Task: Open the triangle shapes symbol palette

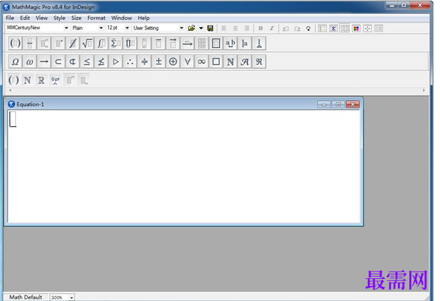Action: [116, 61]
